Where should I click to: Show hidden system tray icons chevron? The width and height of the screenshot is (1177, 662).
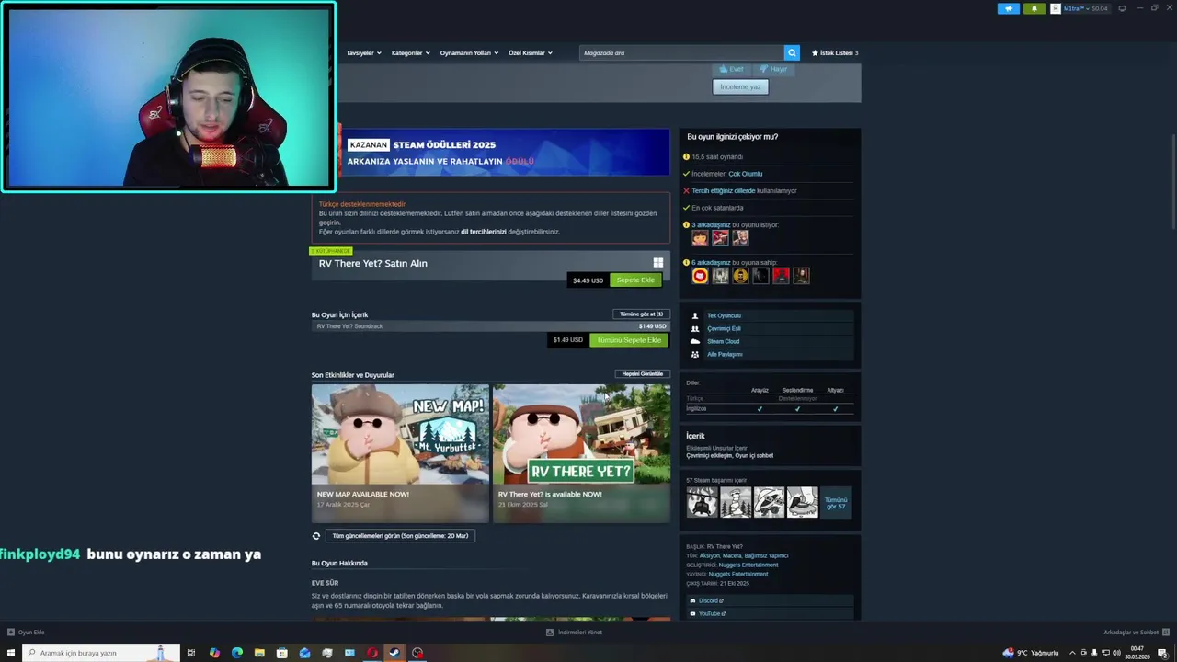(x=1071, y=653)
